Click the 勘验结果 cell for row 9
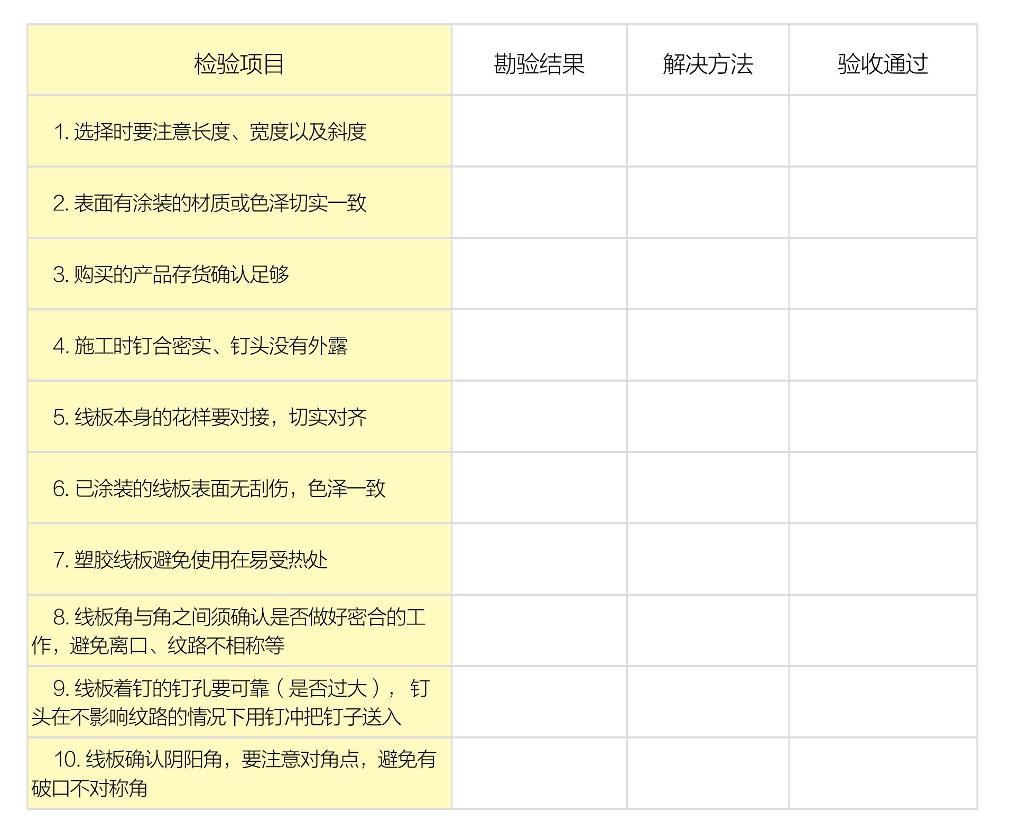The image size is (1019, 831). tap(539, 702)
